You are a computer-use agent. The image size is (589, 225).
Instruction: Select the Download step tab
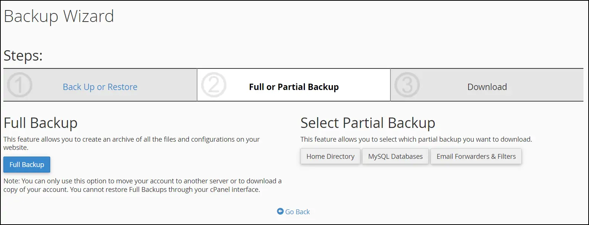(487, 87)
